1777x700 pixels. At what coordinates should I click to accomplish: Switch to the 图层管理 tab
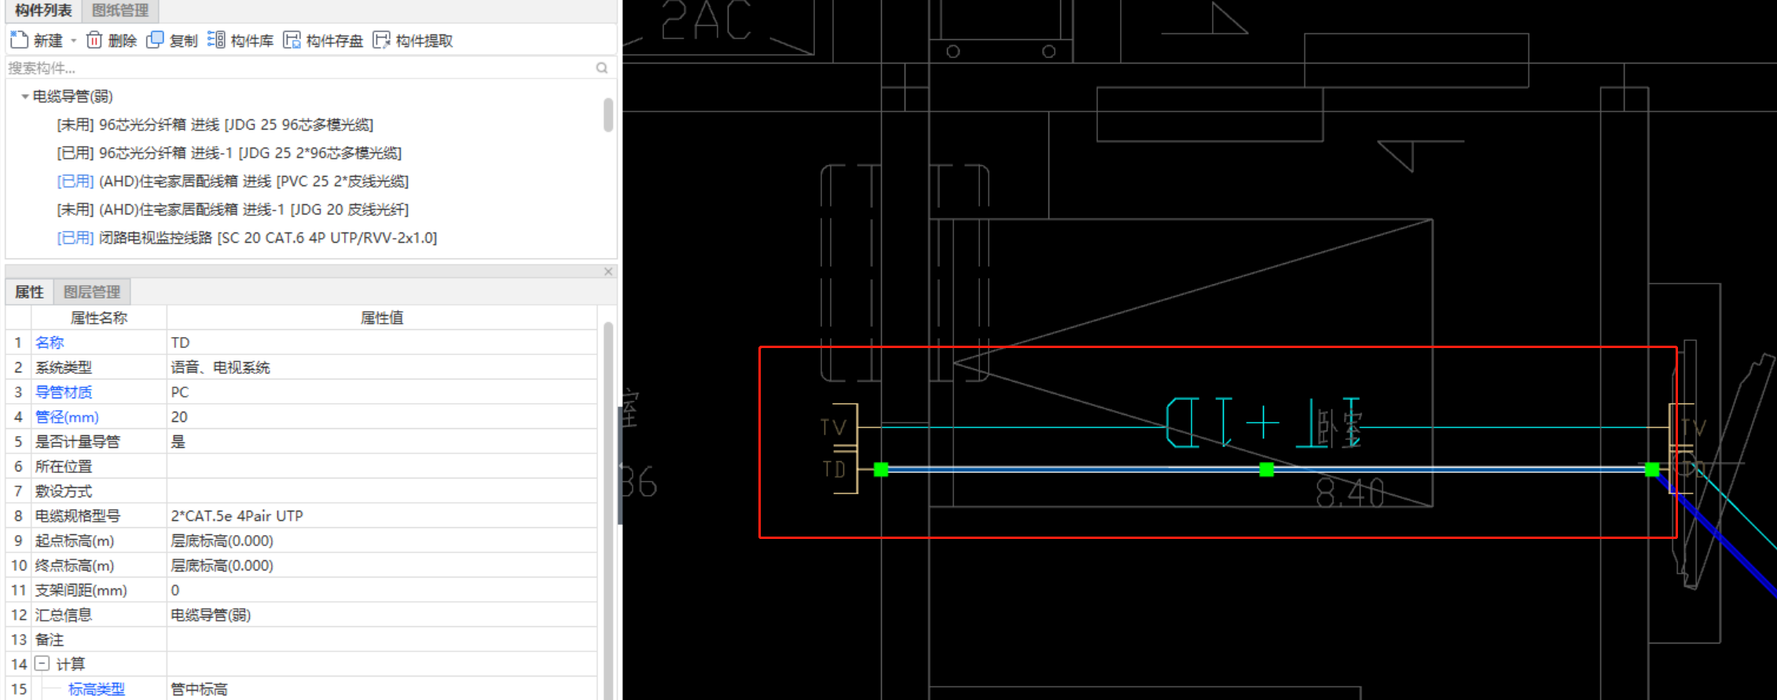pyautogui.click(x=92, y=292)
